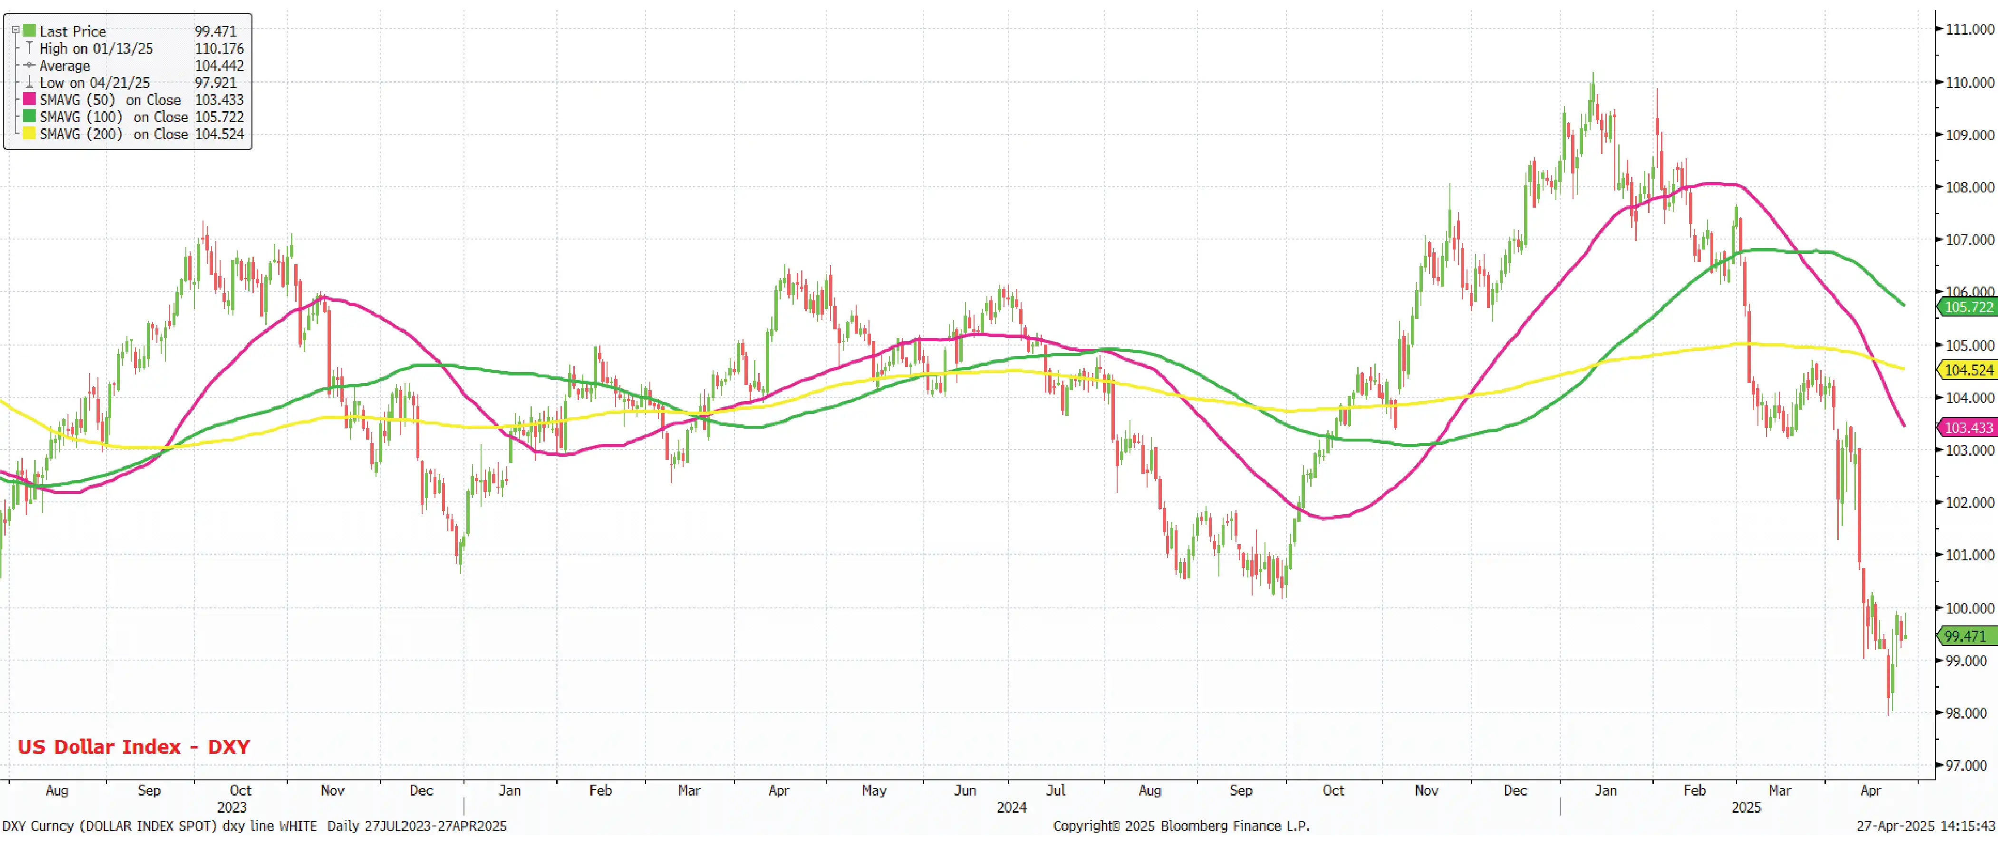Click the legend value 103.433

[x=219, y=99]
